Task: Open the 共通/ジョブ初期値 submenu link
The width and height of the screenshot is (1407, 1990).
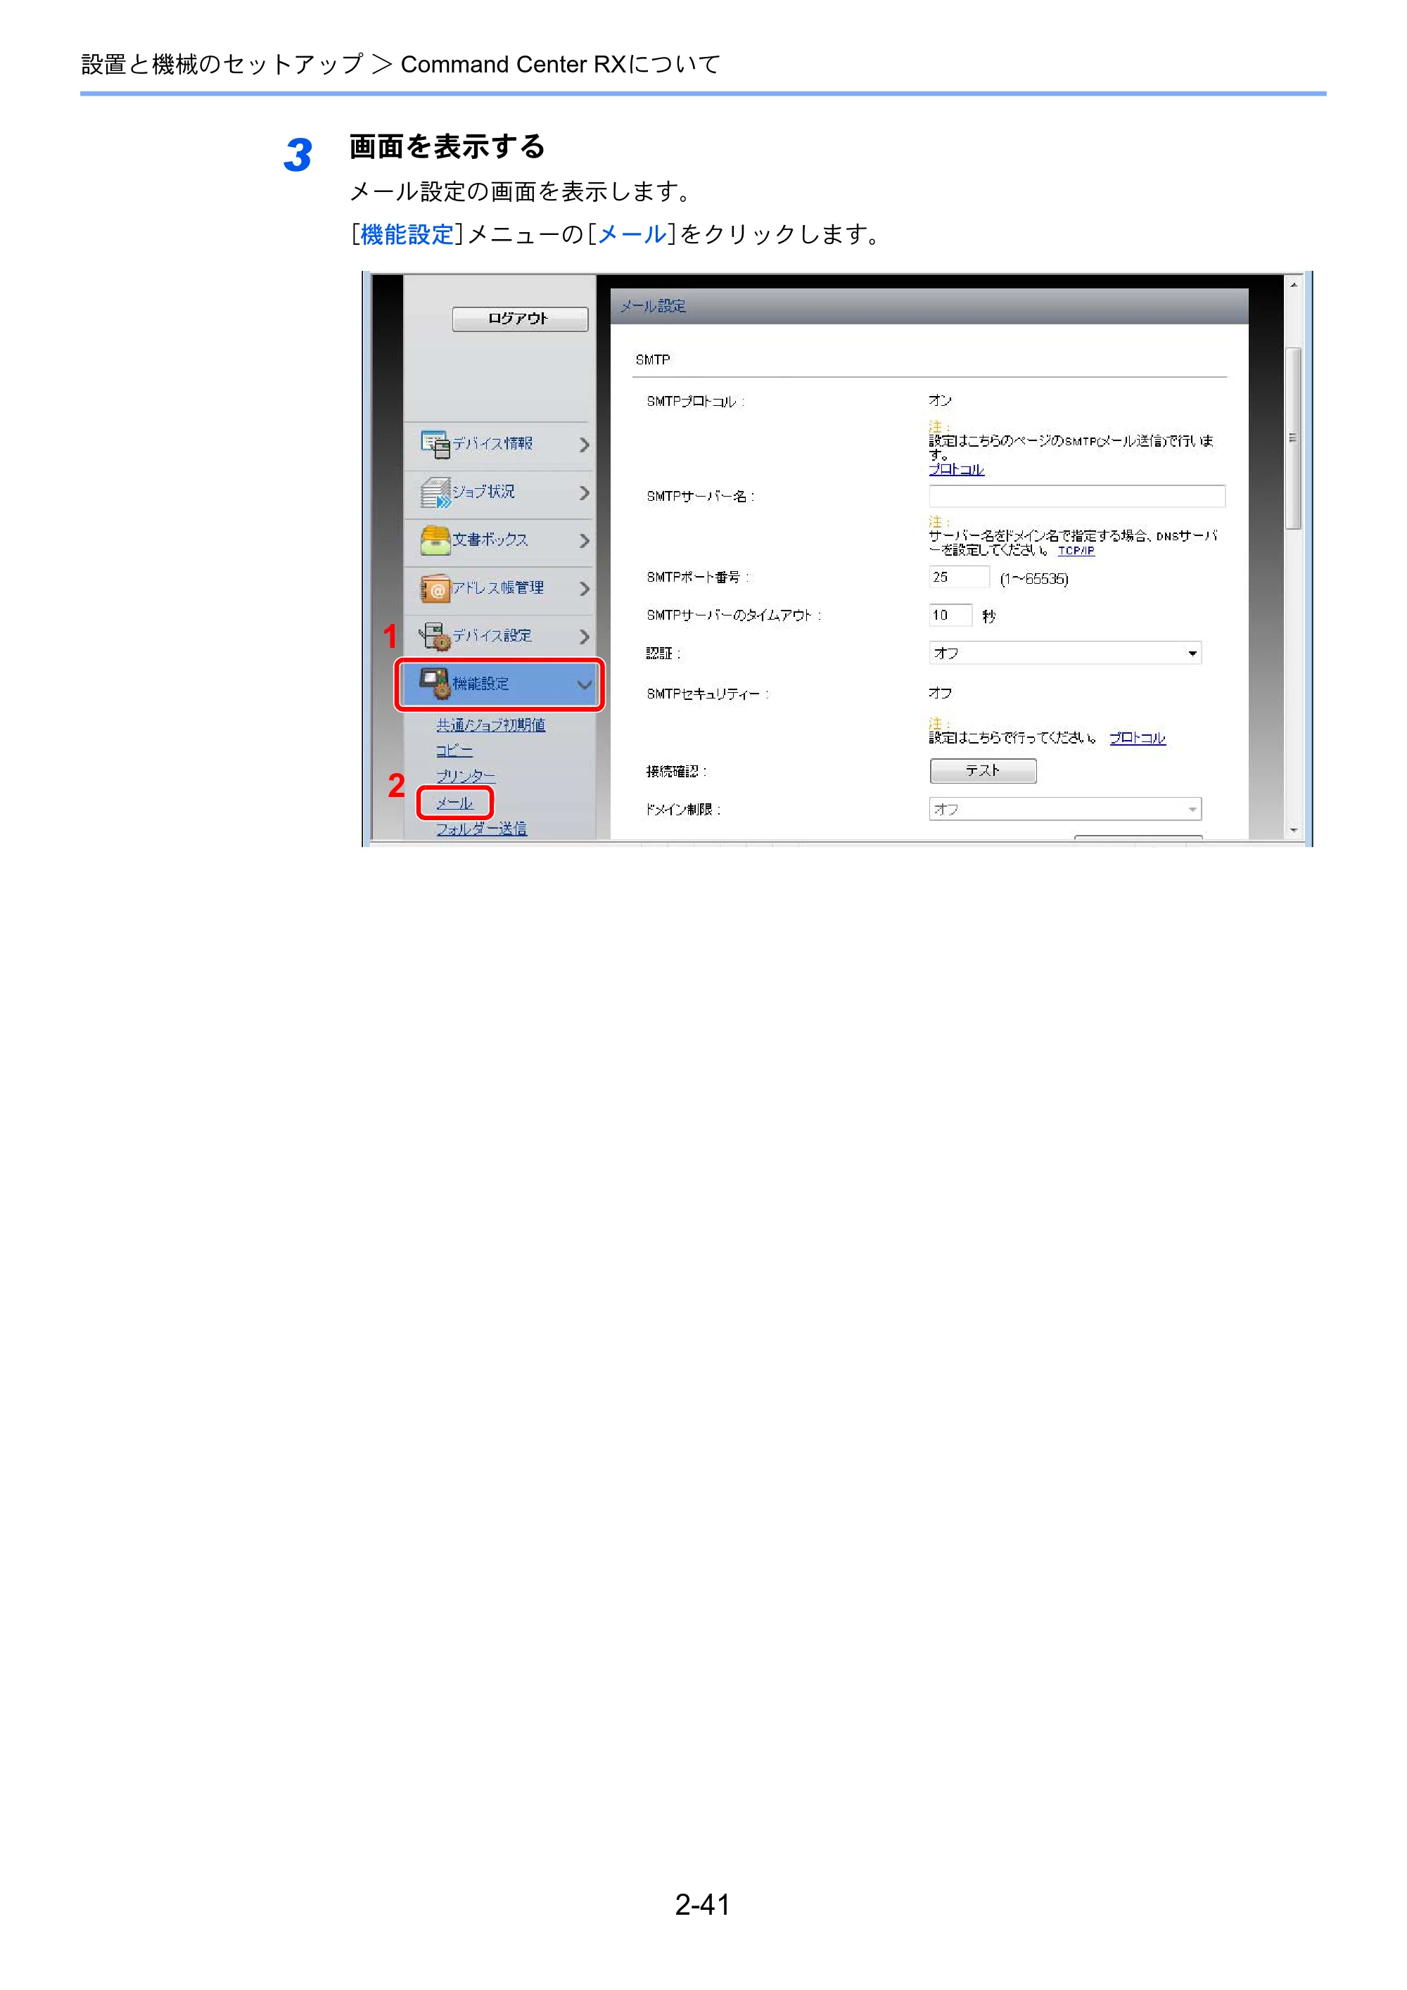Action: point(490,725)
